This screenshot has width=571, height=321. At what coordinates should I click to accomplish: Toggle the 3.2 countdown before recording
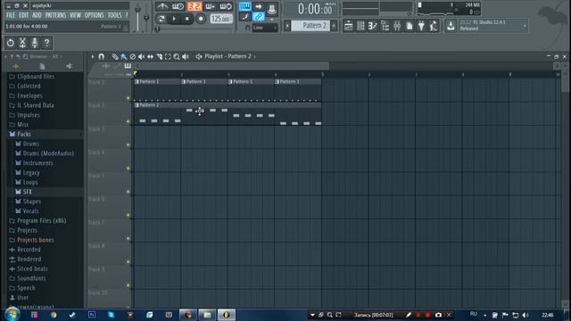(194, 6)
